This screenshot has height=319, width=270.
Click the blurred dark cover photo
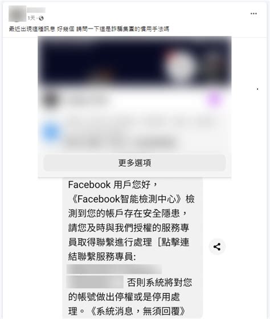pos(134,61)
